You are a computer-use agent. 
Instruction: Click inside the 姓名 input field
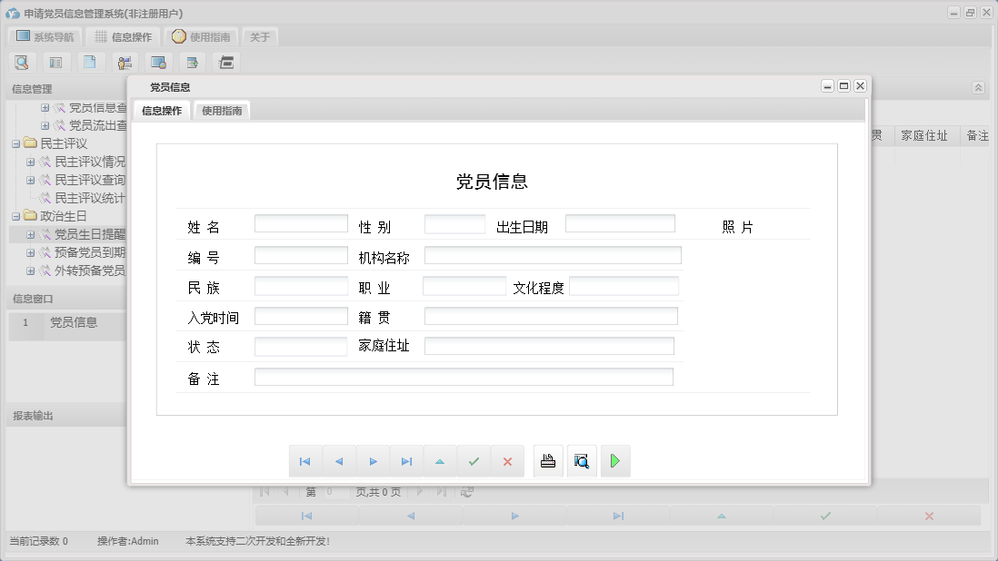tap(301, 222)
